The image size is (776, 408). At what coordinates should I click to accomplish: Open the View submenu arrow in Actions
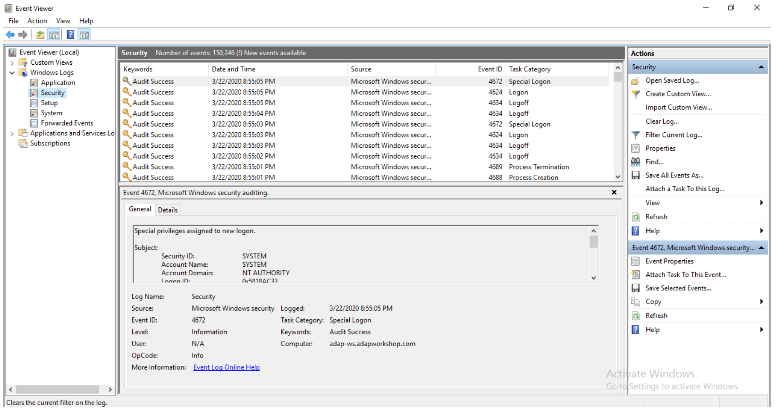point(761,203)
